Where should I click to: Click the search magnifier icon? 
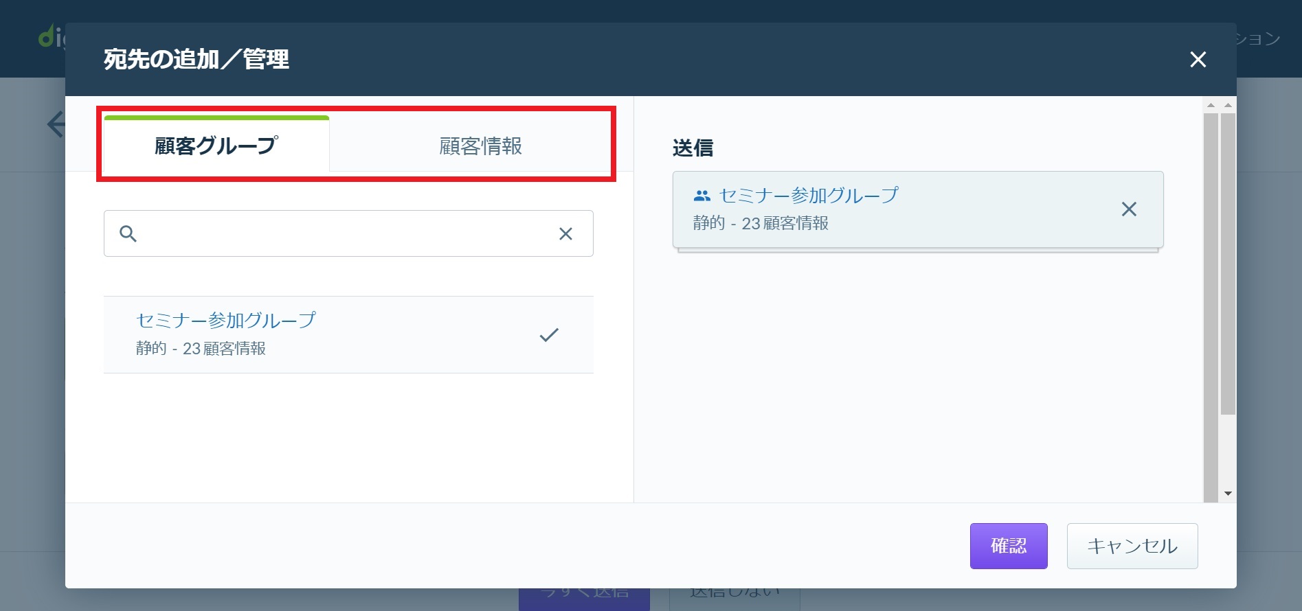tap(128, 233)
